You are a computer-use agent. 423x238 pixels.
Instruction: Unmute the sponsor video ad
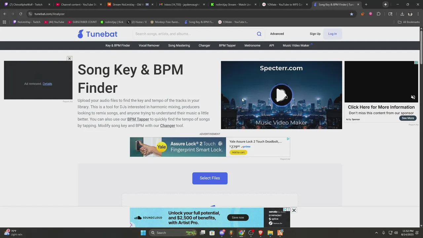coord(413,97)
